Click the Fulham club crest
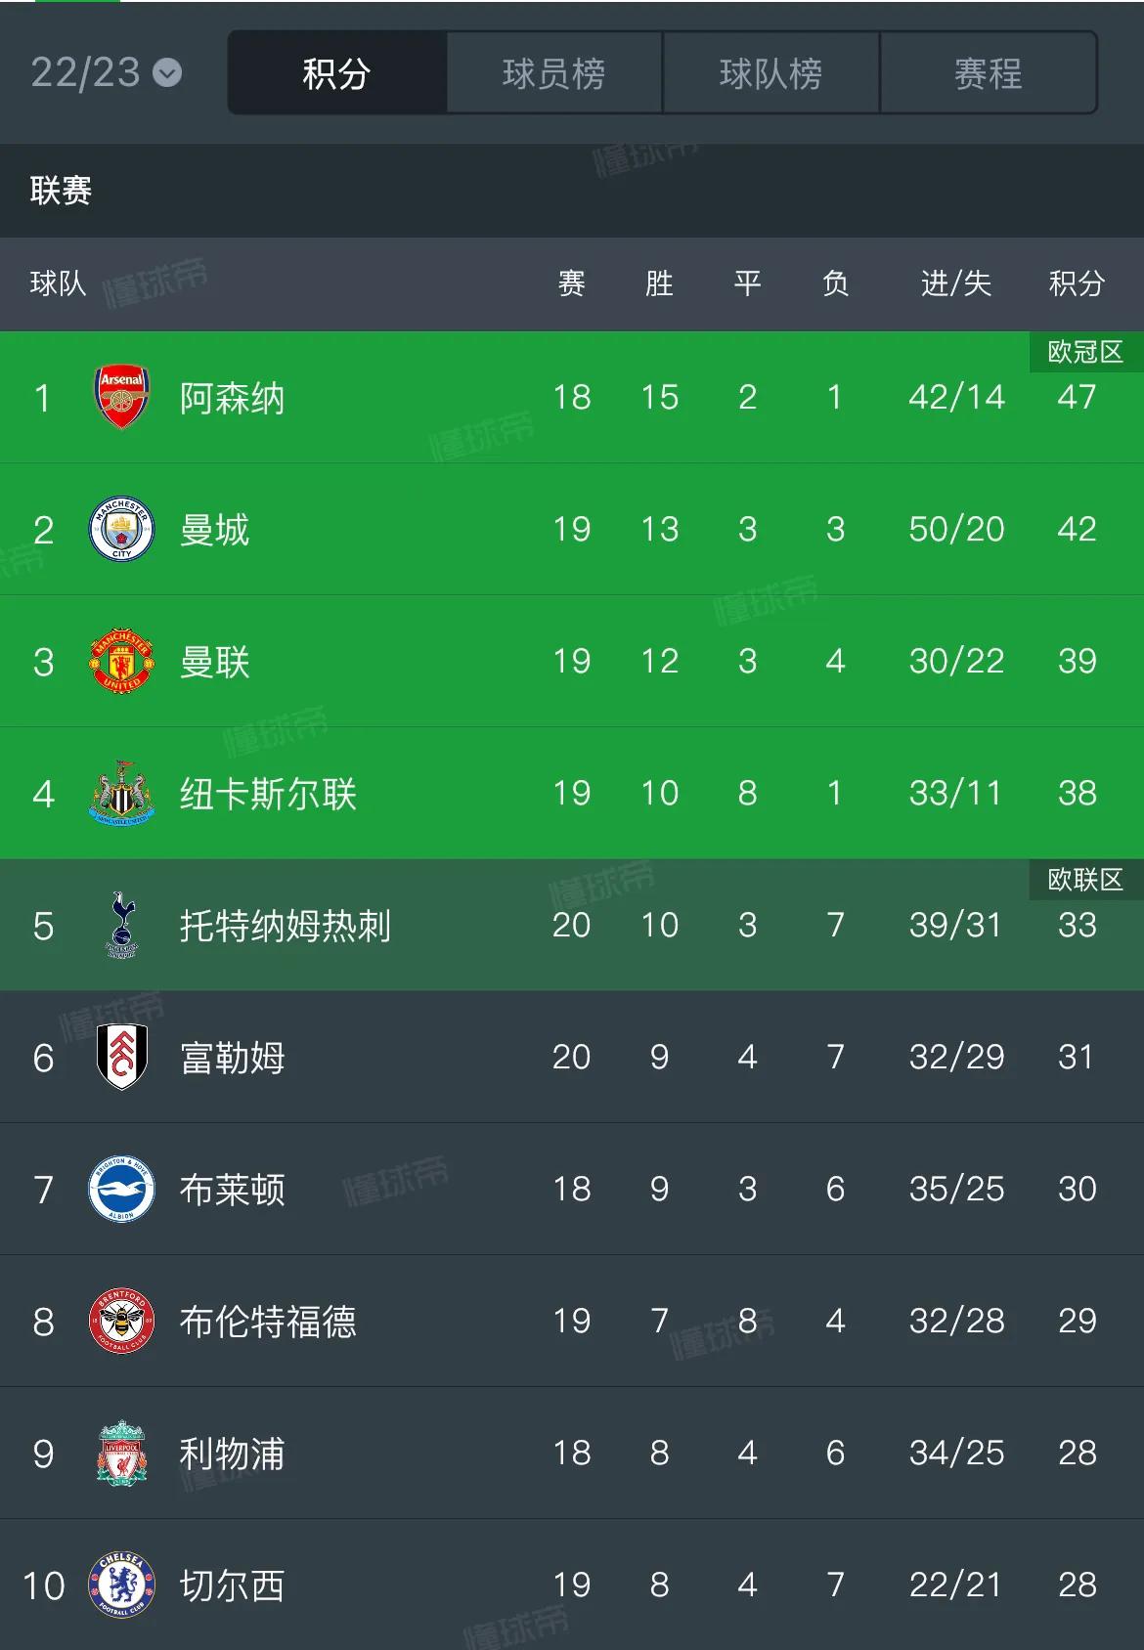Image resolution: width=1144 pixels, height=1650 pixels. 121,1057
